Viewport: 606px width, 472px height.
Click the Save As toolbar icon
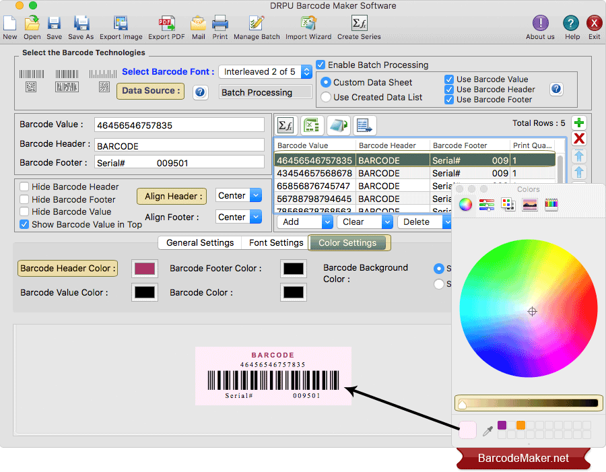[81, 28]
